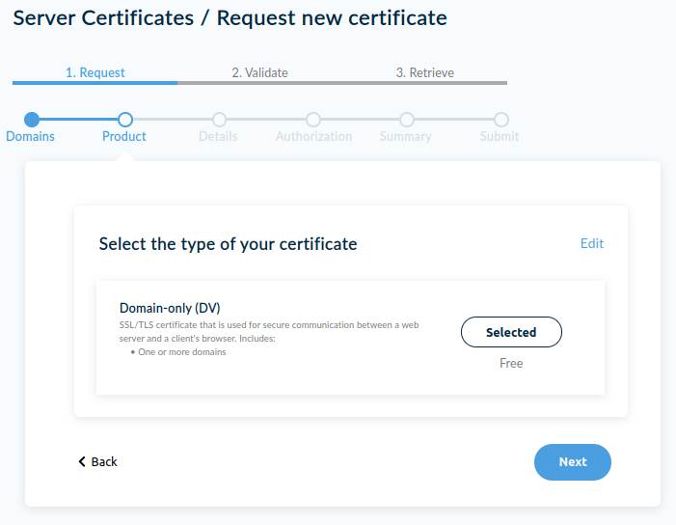Click the Authorization step label
The height and width of the screenshot is (525, 676).
click(x=313, y=136)
